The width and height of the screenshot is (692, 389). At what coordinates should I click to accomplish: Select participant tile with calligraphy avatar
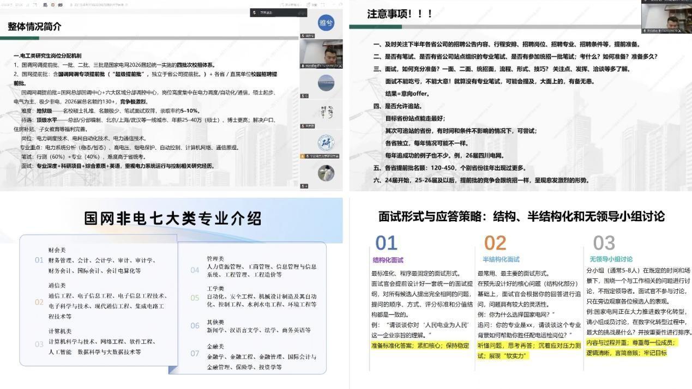tap(326, 112)
